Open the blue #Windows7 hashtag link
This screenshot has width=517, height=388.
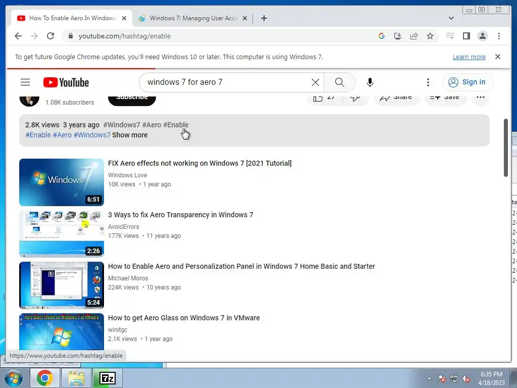click(92, 135)
